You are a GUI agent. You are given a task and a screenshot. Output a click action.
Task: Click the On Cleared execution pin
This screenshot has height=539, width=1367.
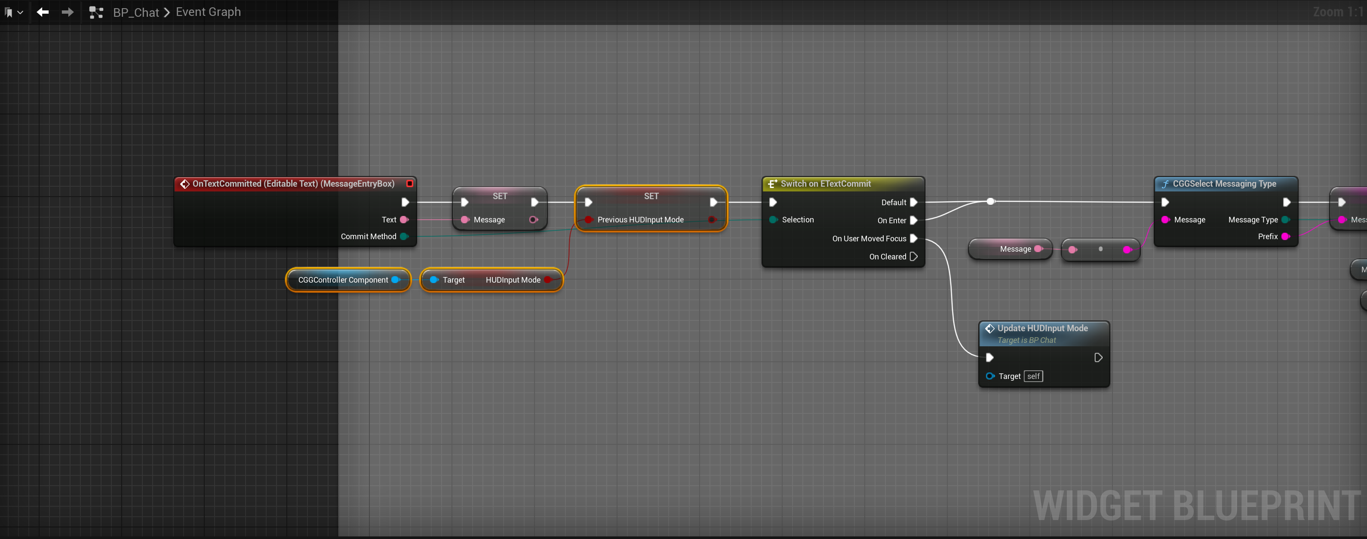[913, 256]
